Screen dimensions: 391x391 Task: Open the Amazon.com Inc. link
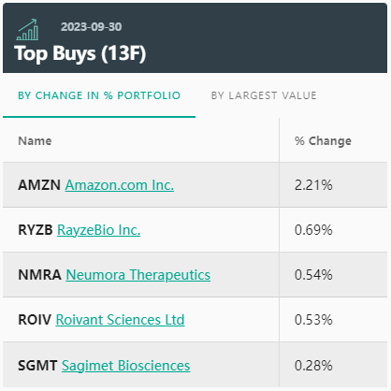pyautogui.click(x=120, y=185)
